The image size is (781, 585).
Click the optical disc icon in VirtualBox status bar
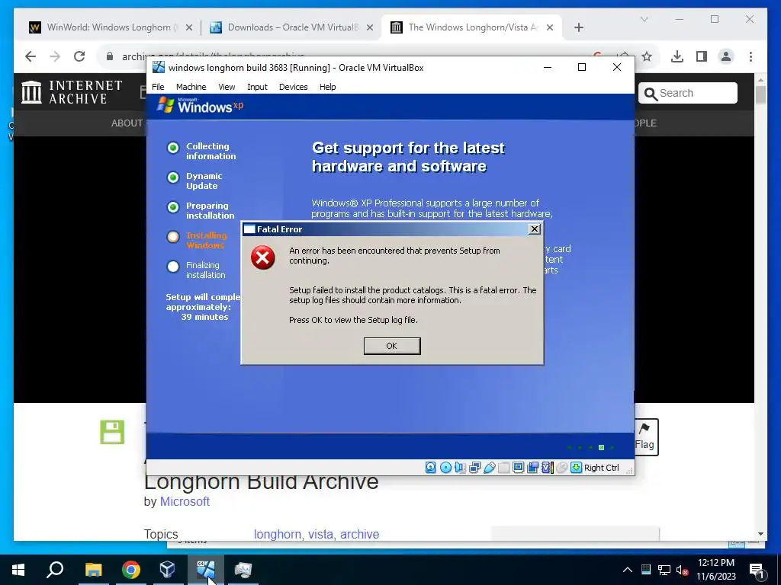pos(445,468)
